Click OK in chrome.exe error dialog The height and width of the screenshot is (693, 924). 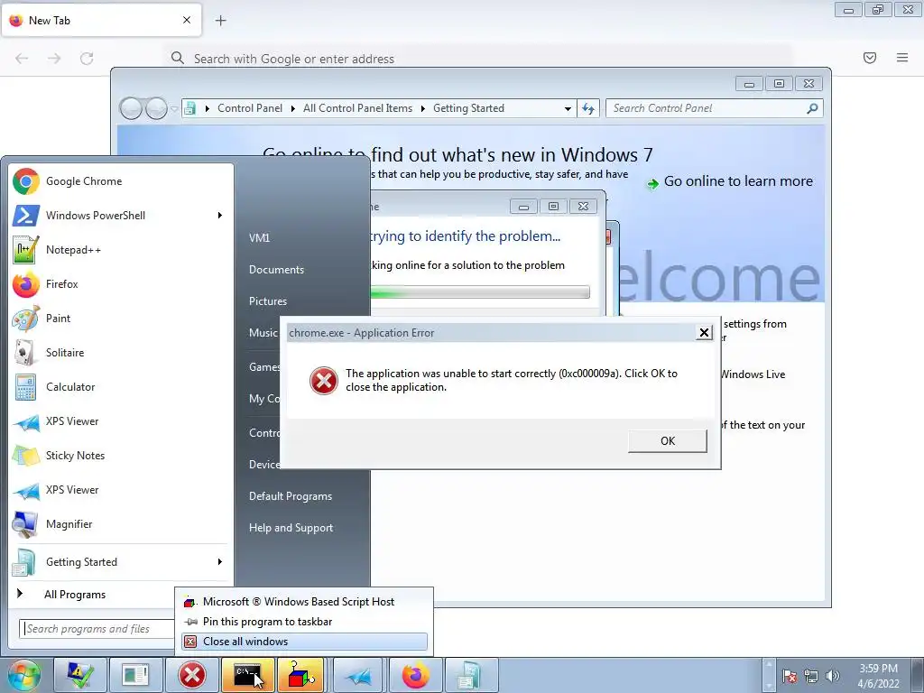tap(667, 440)
